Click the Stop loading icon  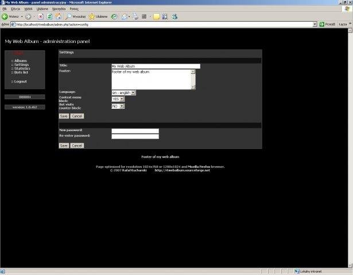pos(41,17)
